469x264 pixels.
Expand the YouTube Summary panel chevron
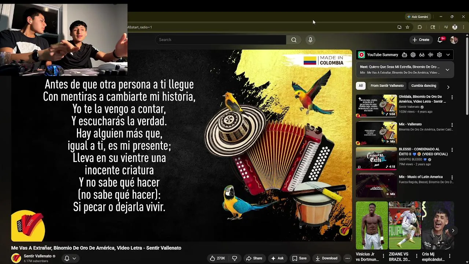(x=448, y=55)
